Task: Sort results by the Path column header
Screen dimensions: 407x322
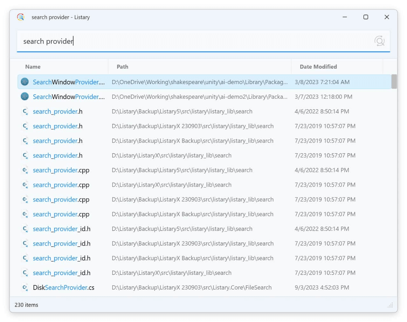Action: (x=122, y=67)
